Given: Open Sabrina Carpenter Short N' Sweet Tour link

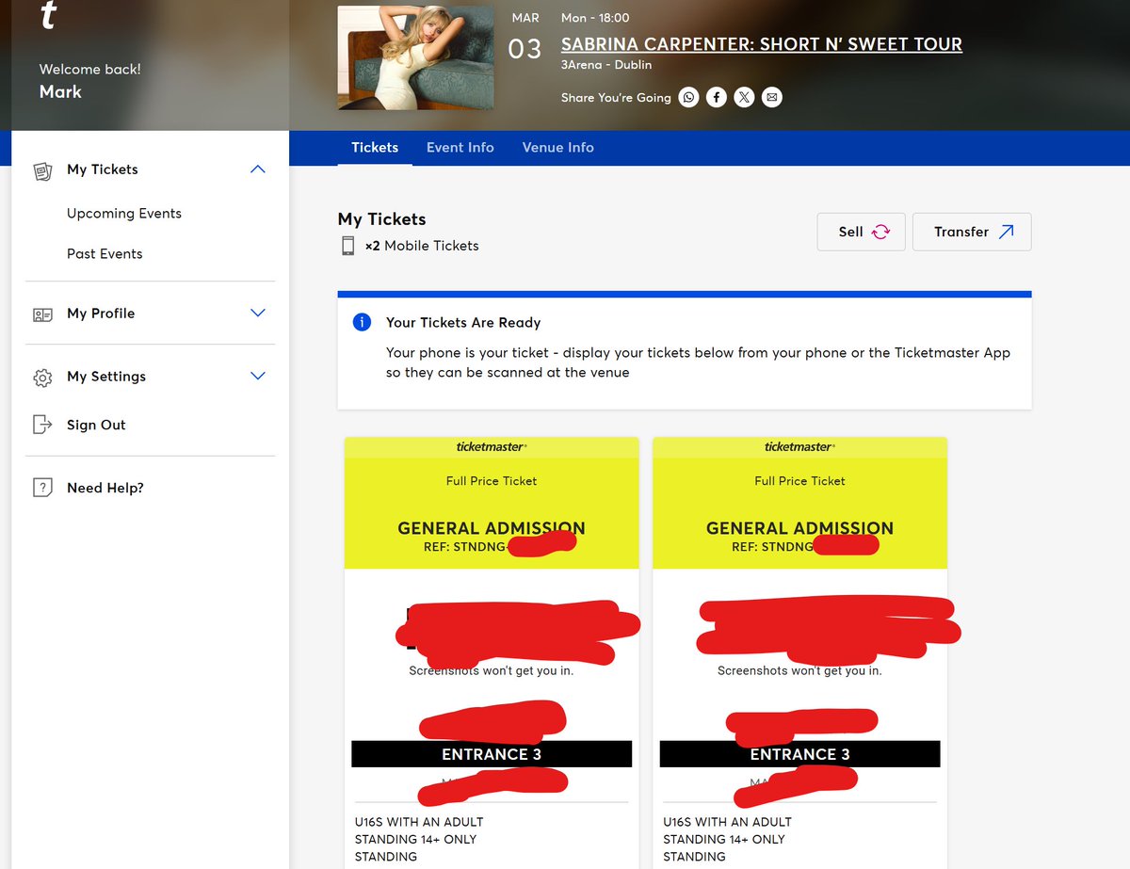Looking at the screenshot, I should pyautogui.click(x=762, y=44).
